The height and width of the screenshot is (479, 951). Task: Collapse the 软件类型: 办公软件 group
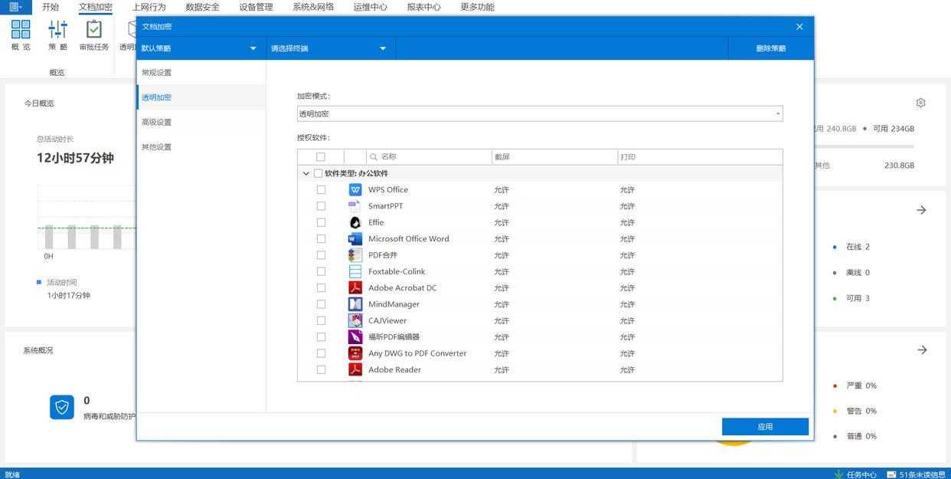[x=306, y=174]
